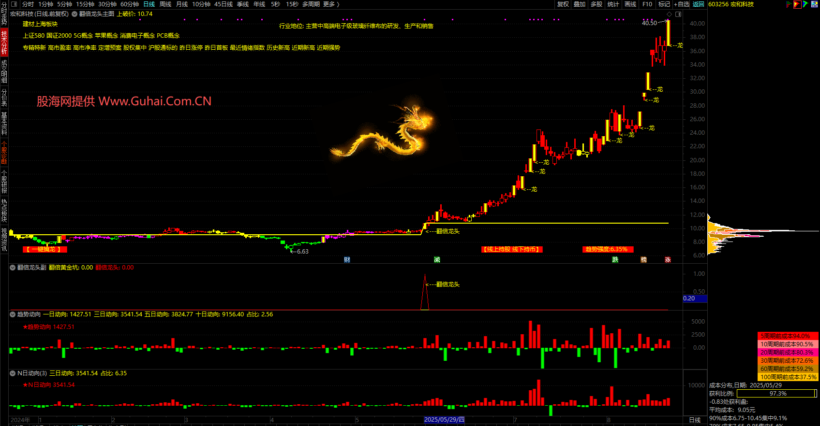Click the green-blue arrow icon at top right
Viewport: 820px width, 426px height.
click(805, 4)
